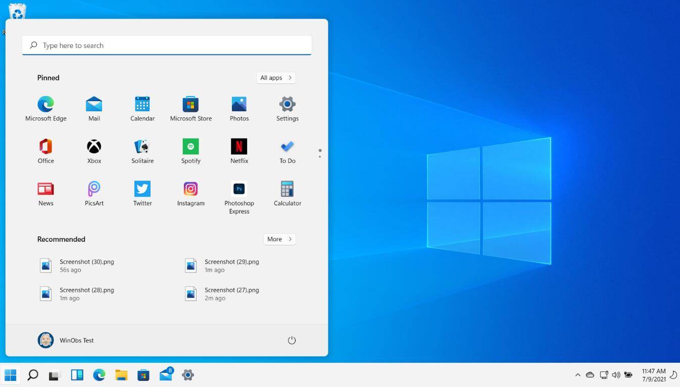Open Screenshot (29).png
Viewport: 680px width, 387px height.
click(x=222, y=266)
